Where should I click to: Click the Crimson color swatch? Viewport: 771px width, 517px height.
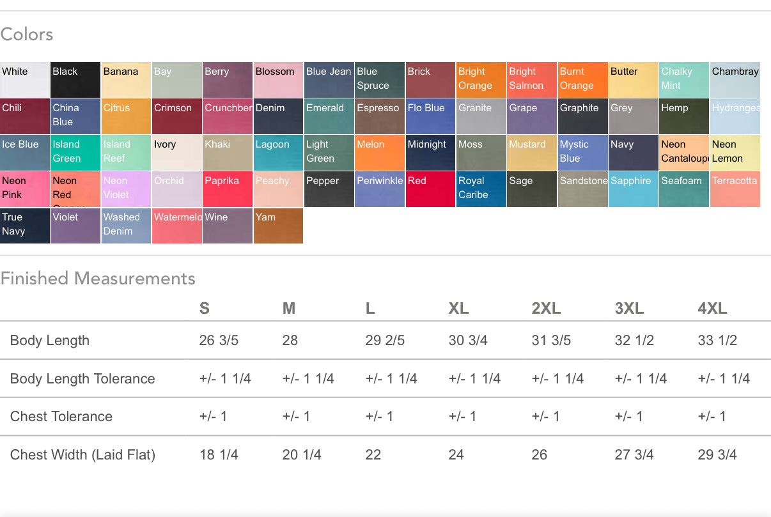pos(177,116)
